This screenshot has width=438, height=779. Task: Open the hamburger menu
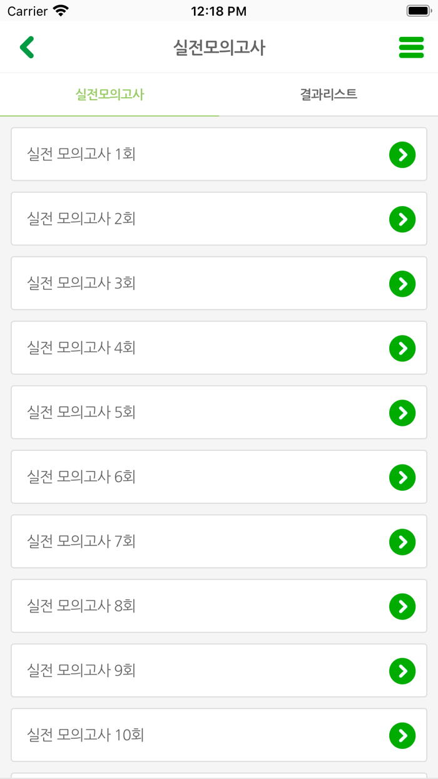point(411,47)
